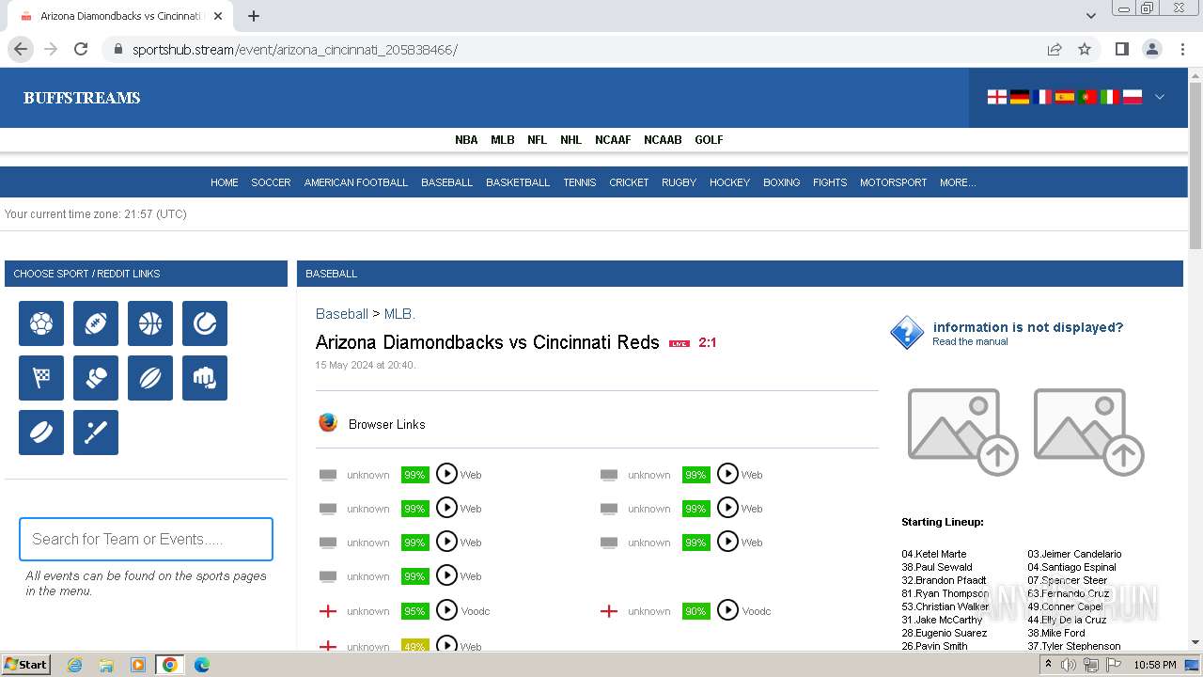Open the first team logo placeholder image

(x=962, y=432)
